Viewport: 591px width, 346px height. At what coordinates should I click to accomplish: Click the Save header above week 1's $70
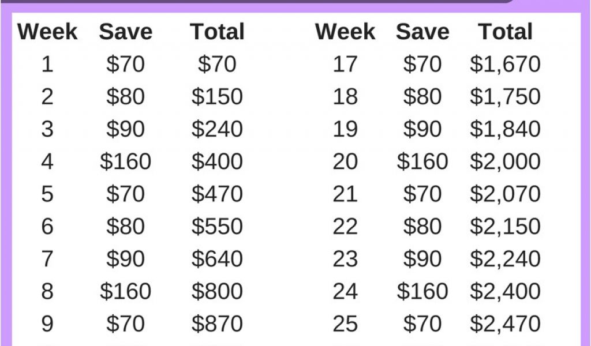pos(125,32)
